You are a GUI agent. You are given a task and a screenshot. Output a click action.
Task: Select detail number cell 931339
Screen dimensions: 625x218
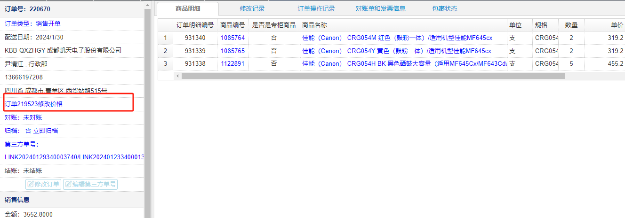(195, 51)
